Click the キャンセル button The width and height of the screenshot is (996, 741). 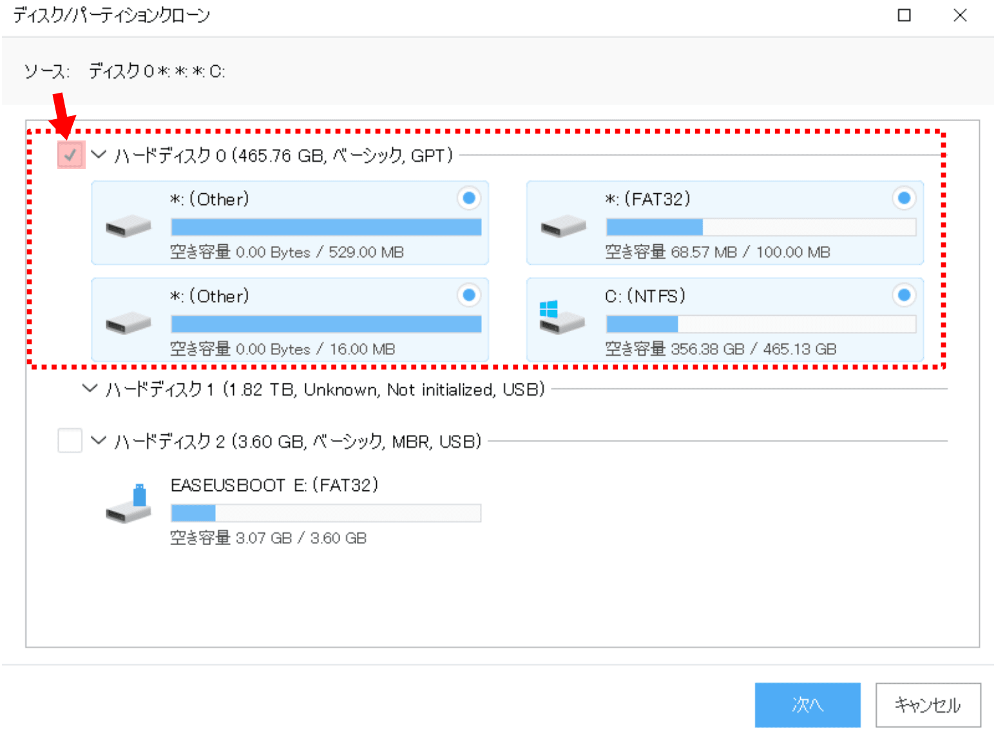pos(928,705)
